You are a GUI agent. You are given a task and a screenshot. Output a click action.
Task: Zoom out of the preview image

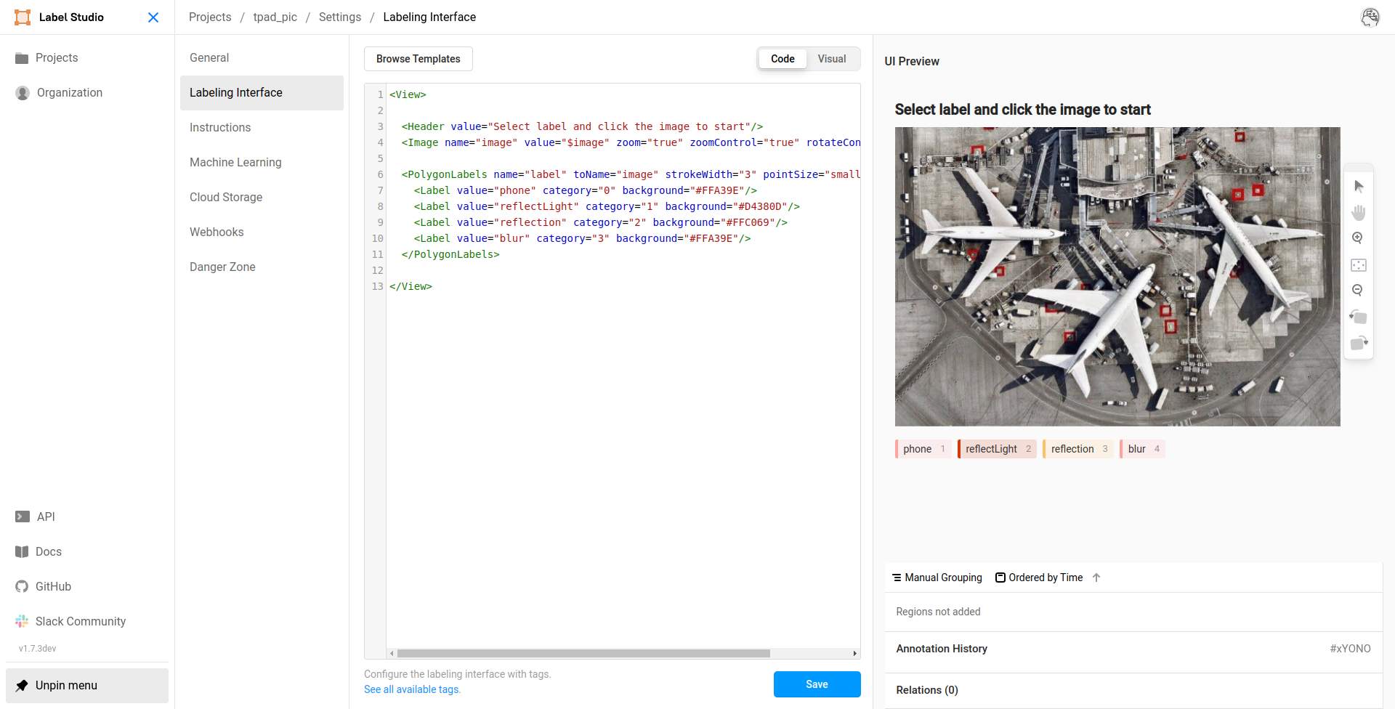pos(1359,289)
